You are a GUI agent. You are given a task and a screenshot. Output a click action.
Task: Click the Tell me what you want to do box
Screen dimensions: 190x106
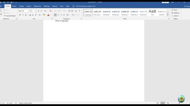pyautogui.click(x=84, y=6)
